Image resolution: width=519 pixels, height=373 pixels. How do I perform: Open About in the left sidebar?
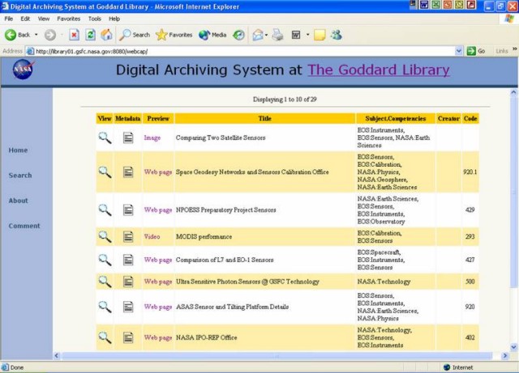coord(18,201)
